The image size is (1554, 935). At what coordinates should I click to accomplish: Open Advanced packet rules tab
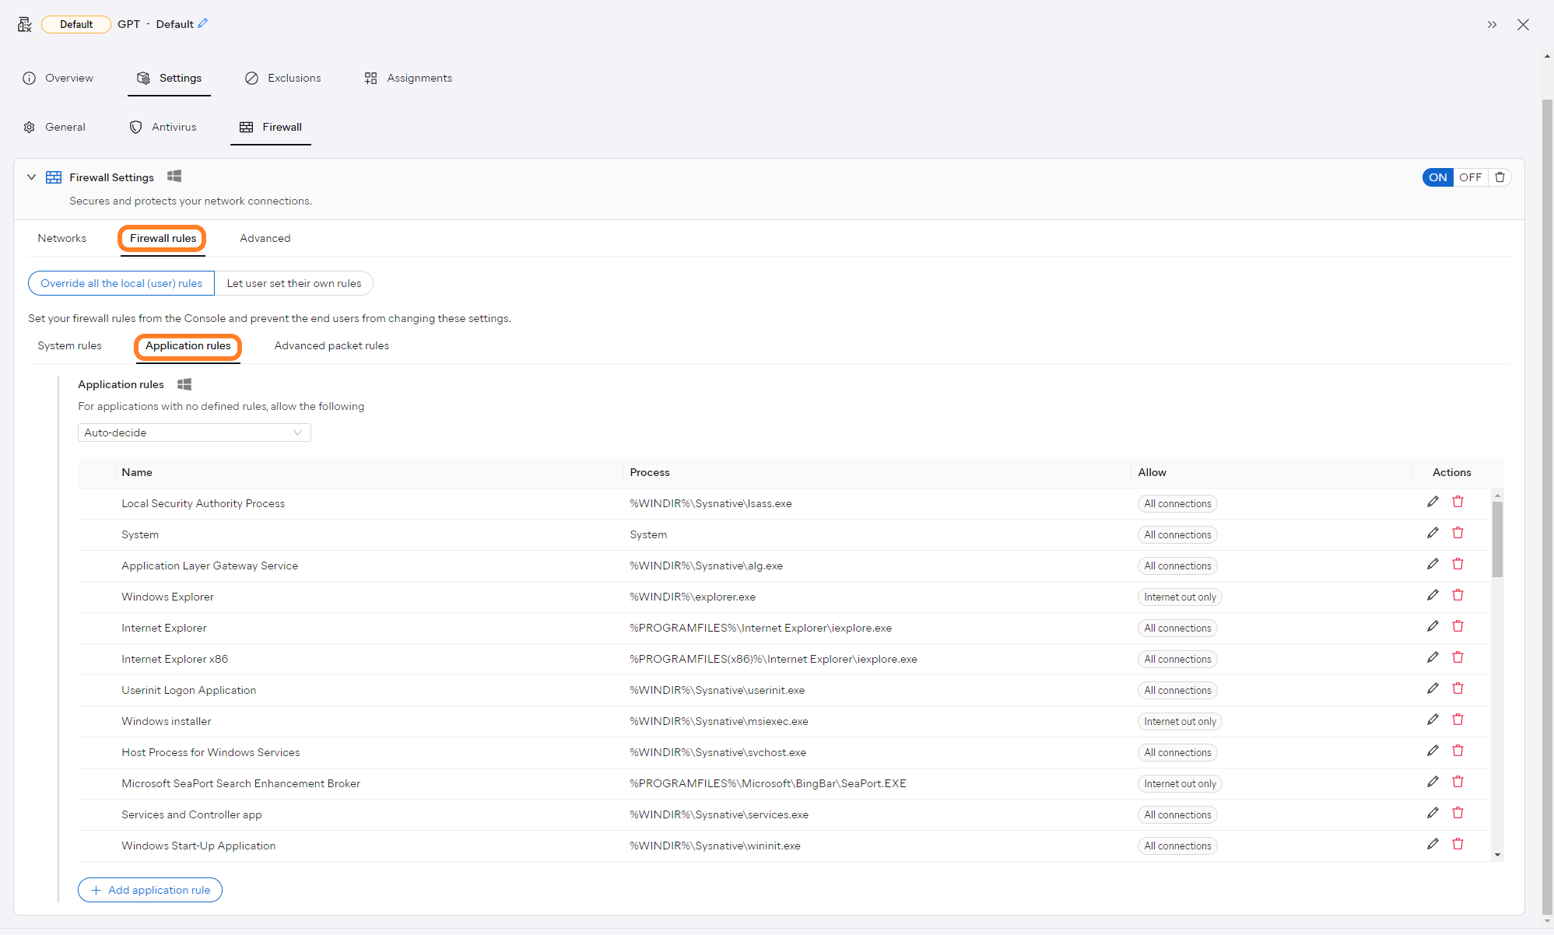331,345
